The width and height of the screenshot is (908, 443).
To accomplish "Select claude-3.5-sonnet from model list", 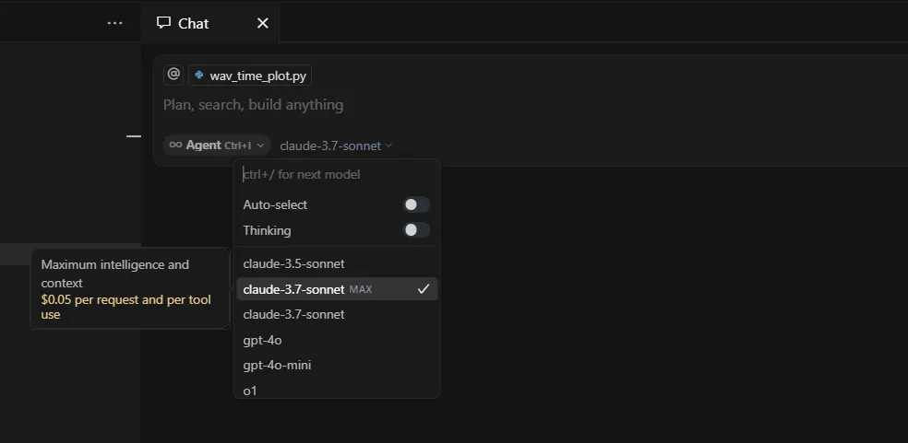I will pos(337,263).
